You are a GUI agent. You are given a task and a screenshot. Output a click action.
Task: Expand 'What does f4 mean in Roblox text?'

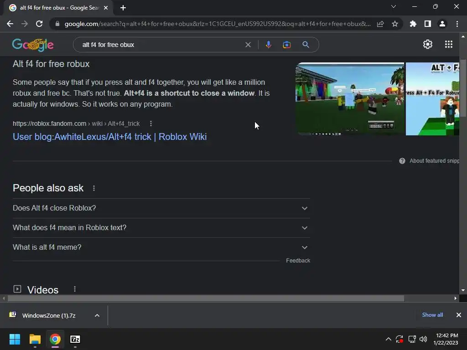(x=161, y=228)
